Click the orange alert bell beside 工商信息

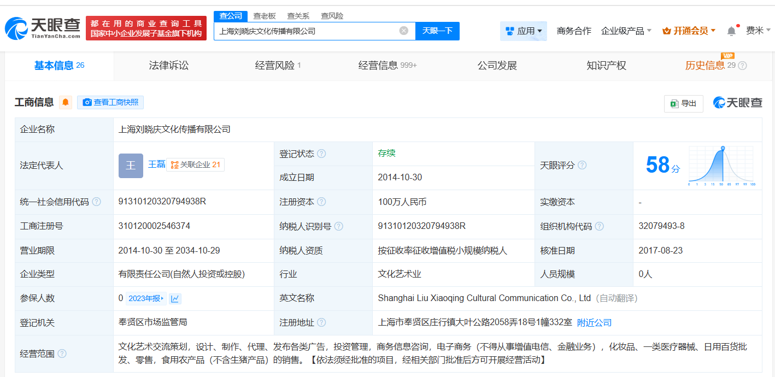click(x=66, y=102)
